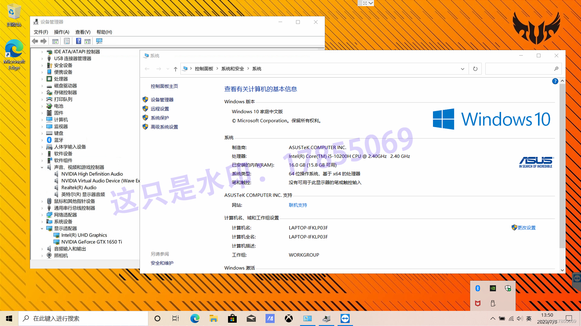Open Microsoft Edge from the taskbar

pos(195,319)
